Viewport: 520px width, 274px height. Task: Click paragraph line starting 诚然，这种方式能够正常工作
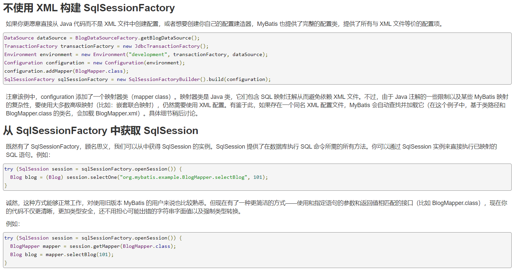(x=257, y=203)
